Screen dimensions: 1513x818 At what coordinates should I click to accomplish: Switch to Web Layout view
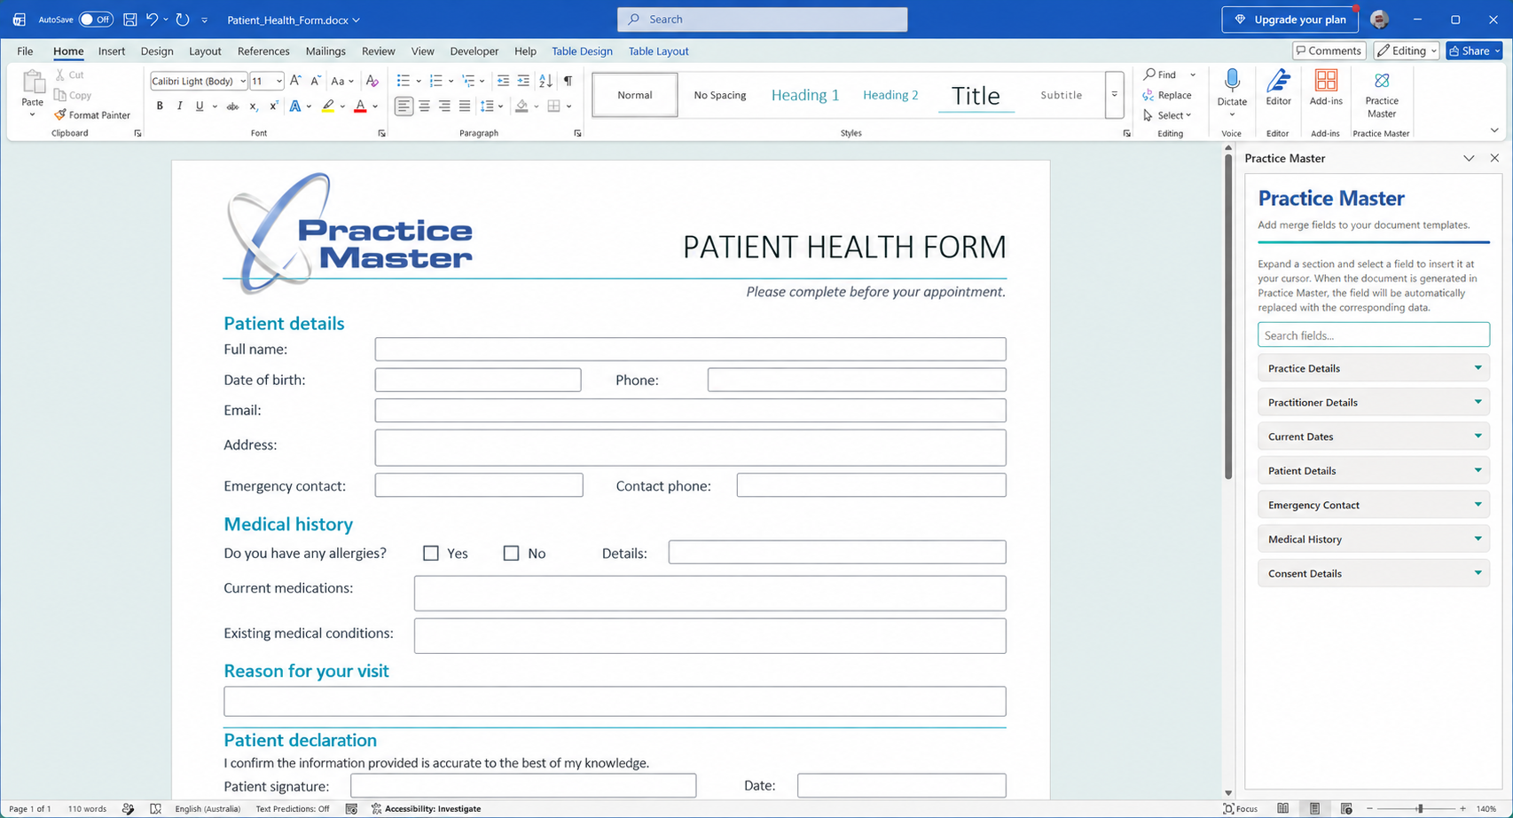coord(1346,809)
